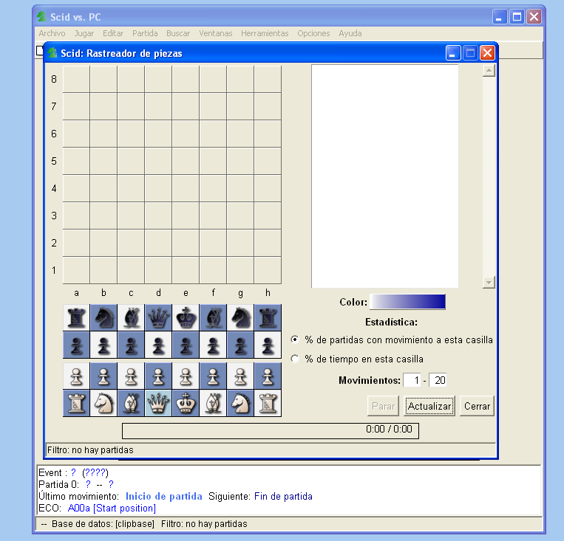Click the scroll up arrow of results list

click(x=489, y=70)
